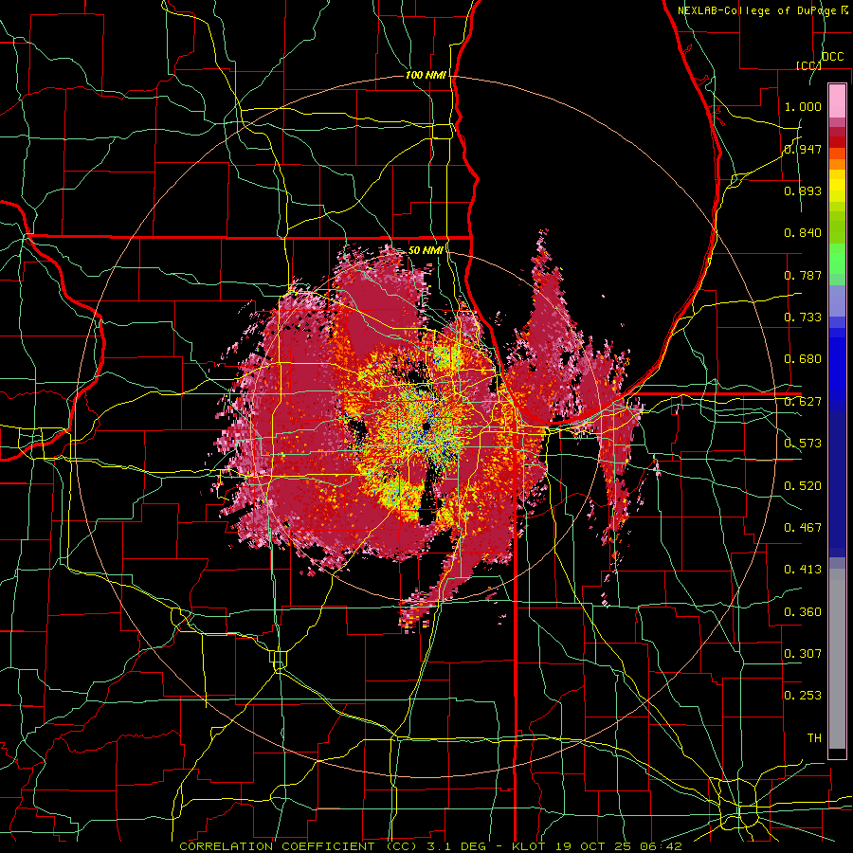Click the 0.893 scale value
This screenshot has height=853, width=853.
[803, 191]
